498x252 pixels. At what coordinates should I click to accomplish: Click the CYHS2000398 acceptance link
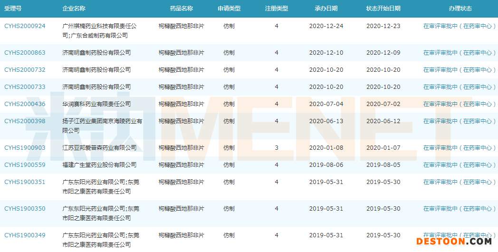point(25,121)
